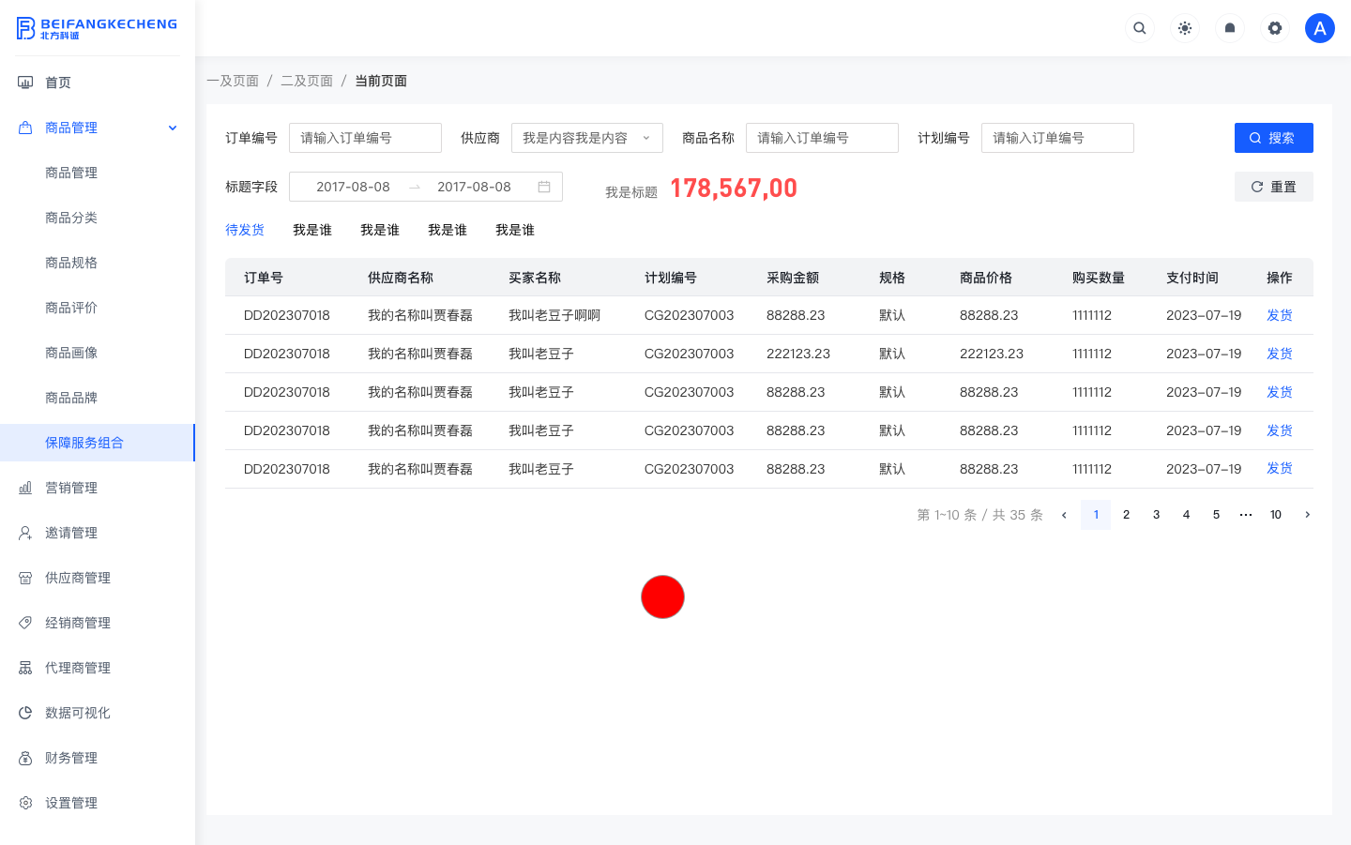Open the notifications bell icon
This screenshot has height=845, width=1351.
point(1230,28)
